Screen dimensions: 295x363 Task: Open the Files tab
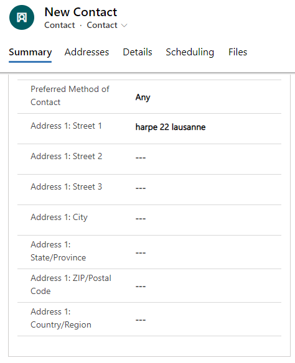(x=238, y=52)
